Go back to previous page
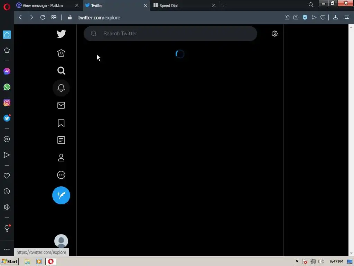Viewport: 354px width, 266px height. coord(20,17)
